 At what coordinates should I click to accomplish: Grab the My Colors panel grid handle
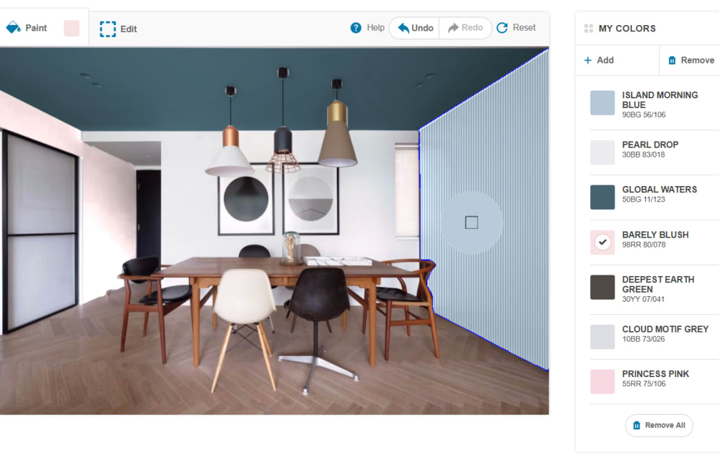(588, 29)
